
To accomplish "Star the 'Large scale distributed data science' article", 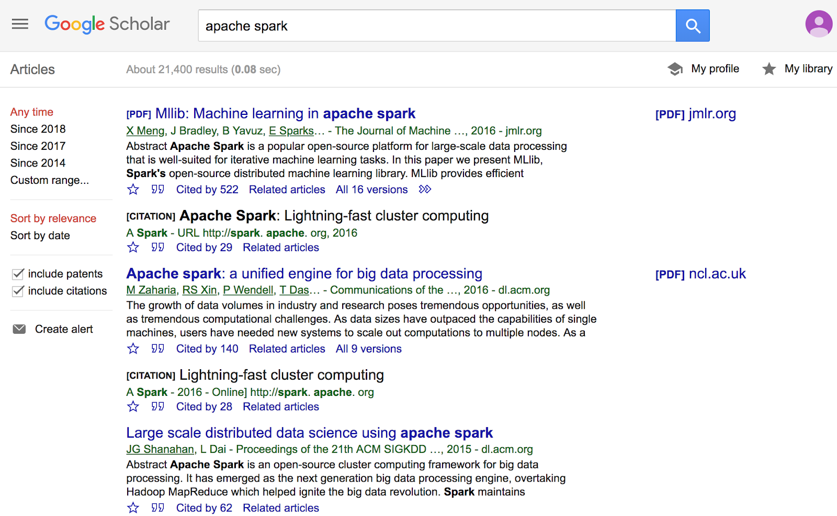I will [x=133, y=508].
